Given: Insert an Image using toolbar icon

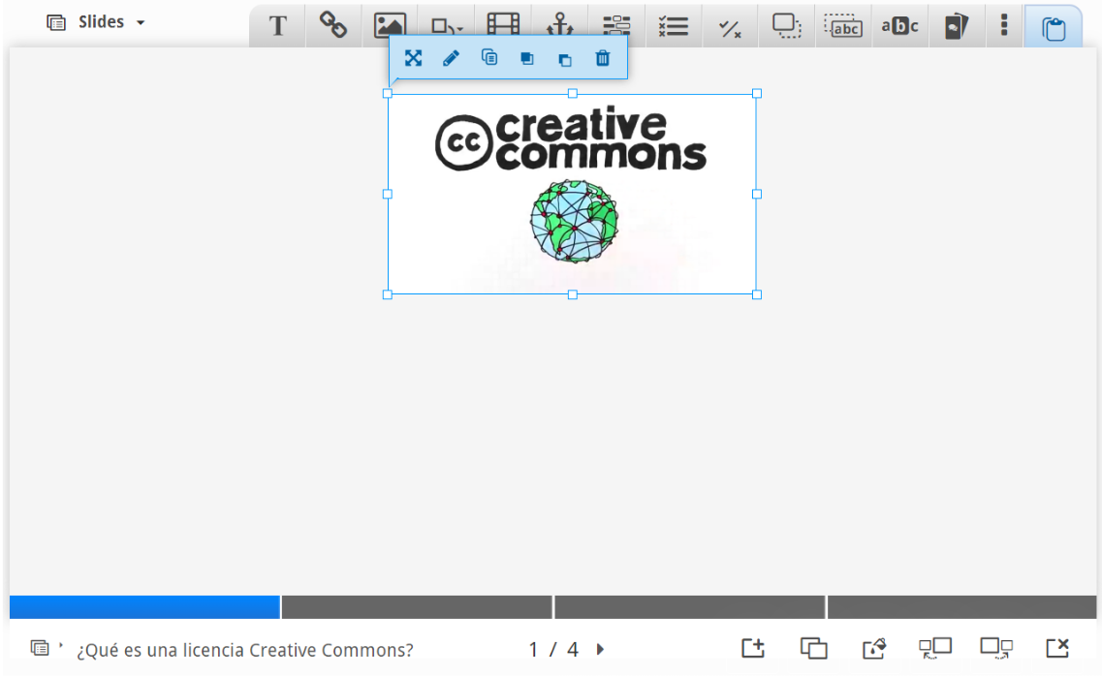Looking at the screenshot, I should [x=390, y=26].
